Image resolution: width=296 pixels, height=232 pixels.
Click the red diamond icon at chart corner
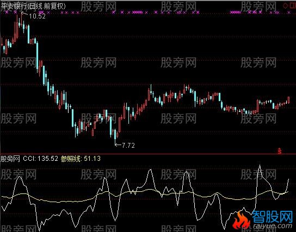pos(285,5)
